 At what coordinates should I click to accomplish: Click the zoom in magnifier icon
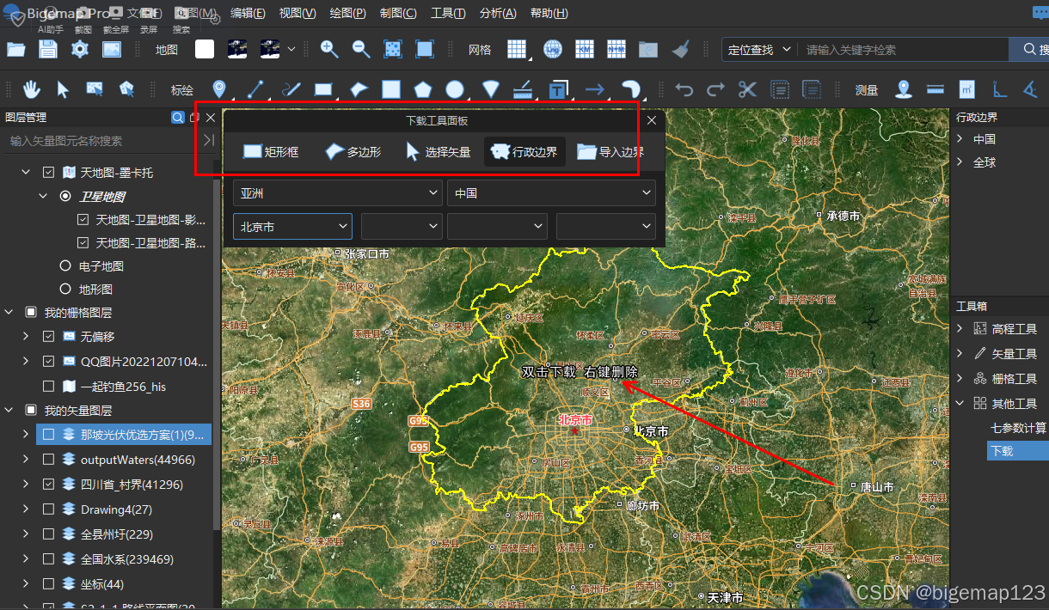(x=329, y=49)
